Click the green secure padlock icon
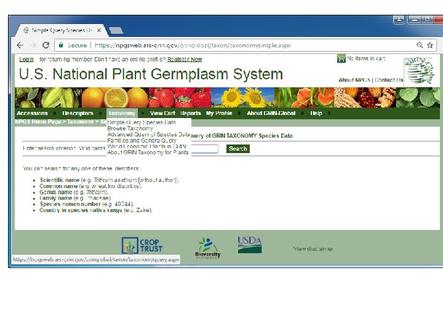This screenshot has width=443, height=332. click(61, 45)
